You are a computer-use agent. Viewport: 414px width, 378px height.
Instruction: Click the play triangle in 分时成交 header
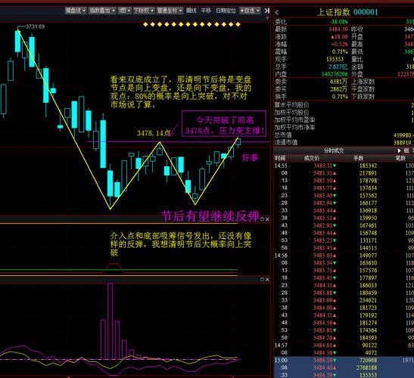point(399,150)
